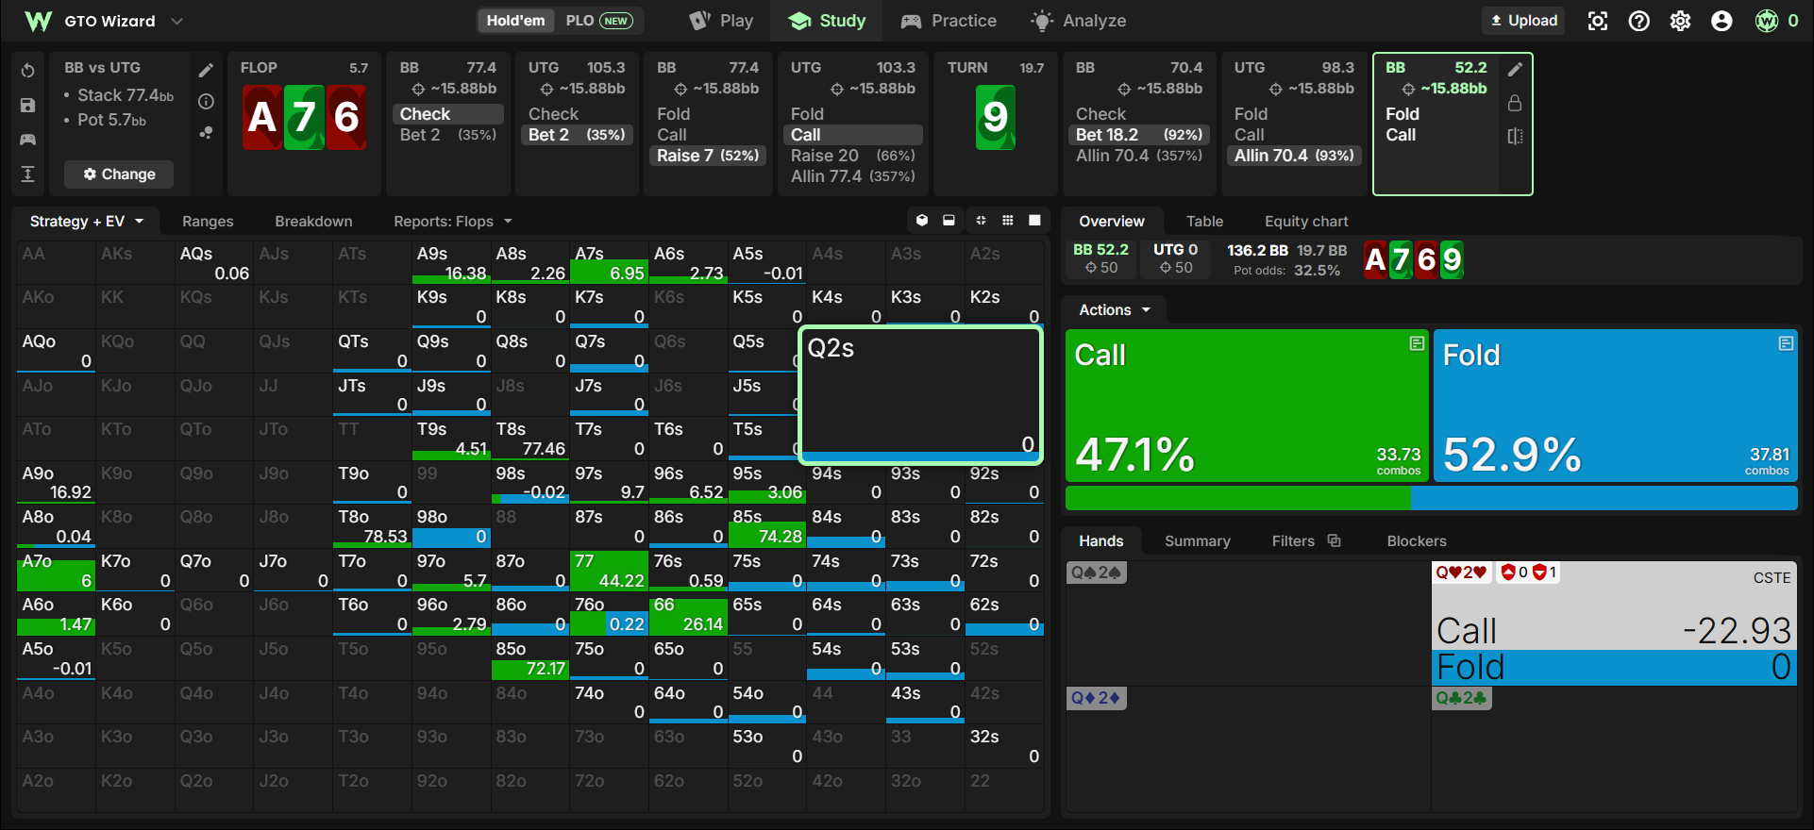Expand the GTO Wizard menu chevron
This screenshot has width=1814, height=830.
click(176, 21)
